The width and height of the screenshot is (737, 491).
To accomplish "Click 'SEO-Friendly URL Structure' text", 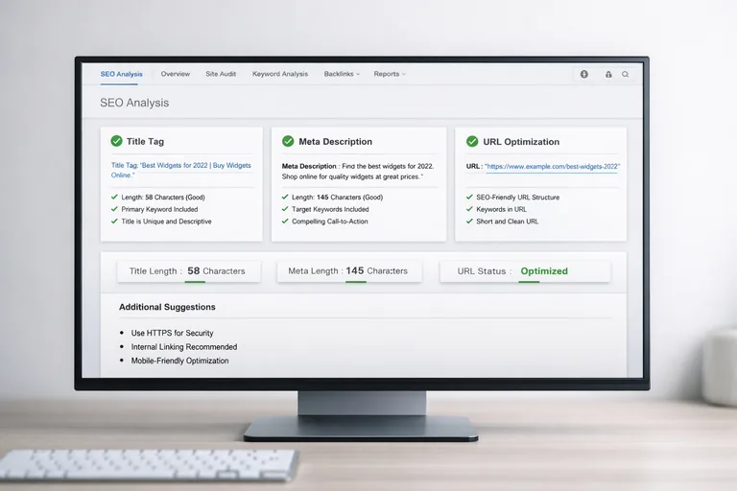I will pyautogui.click(x=518, y=198).
